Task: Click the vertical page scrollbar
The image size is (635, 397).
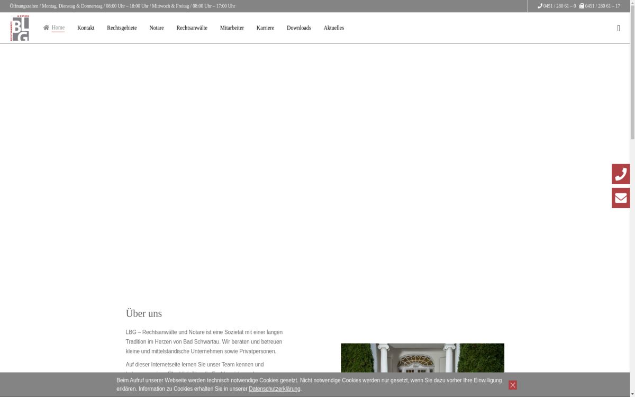Action: point(632,79)
